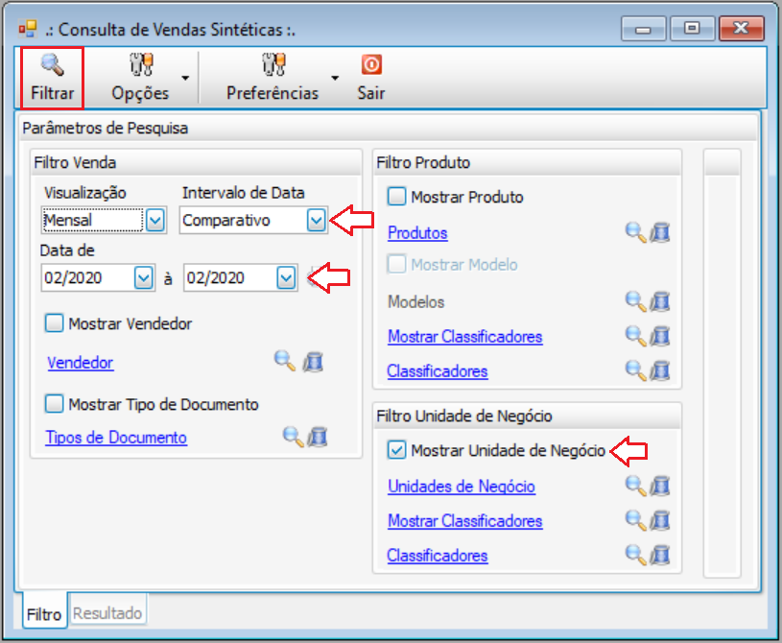Open the Preferências toolbar button
Viewport: 782px width, 643px height.
tap(273, 78)
